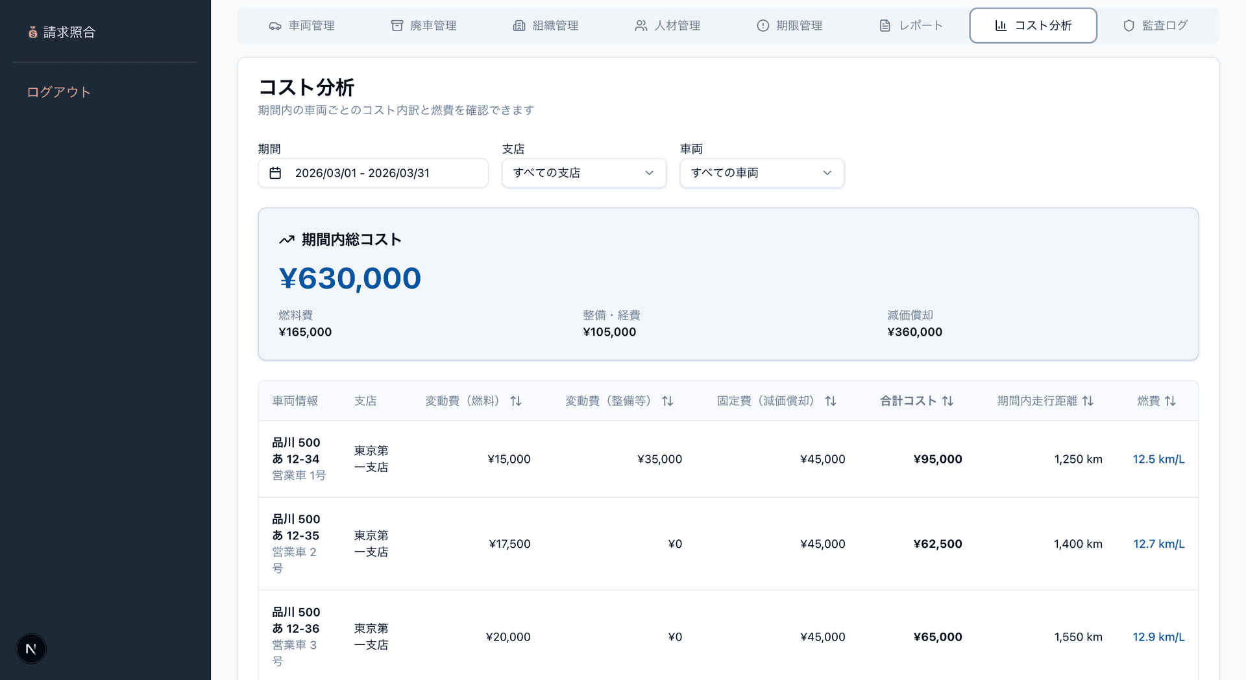Click the ログアウト link
Viewport: 1246px width, 680px height.
click(59, 92)
